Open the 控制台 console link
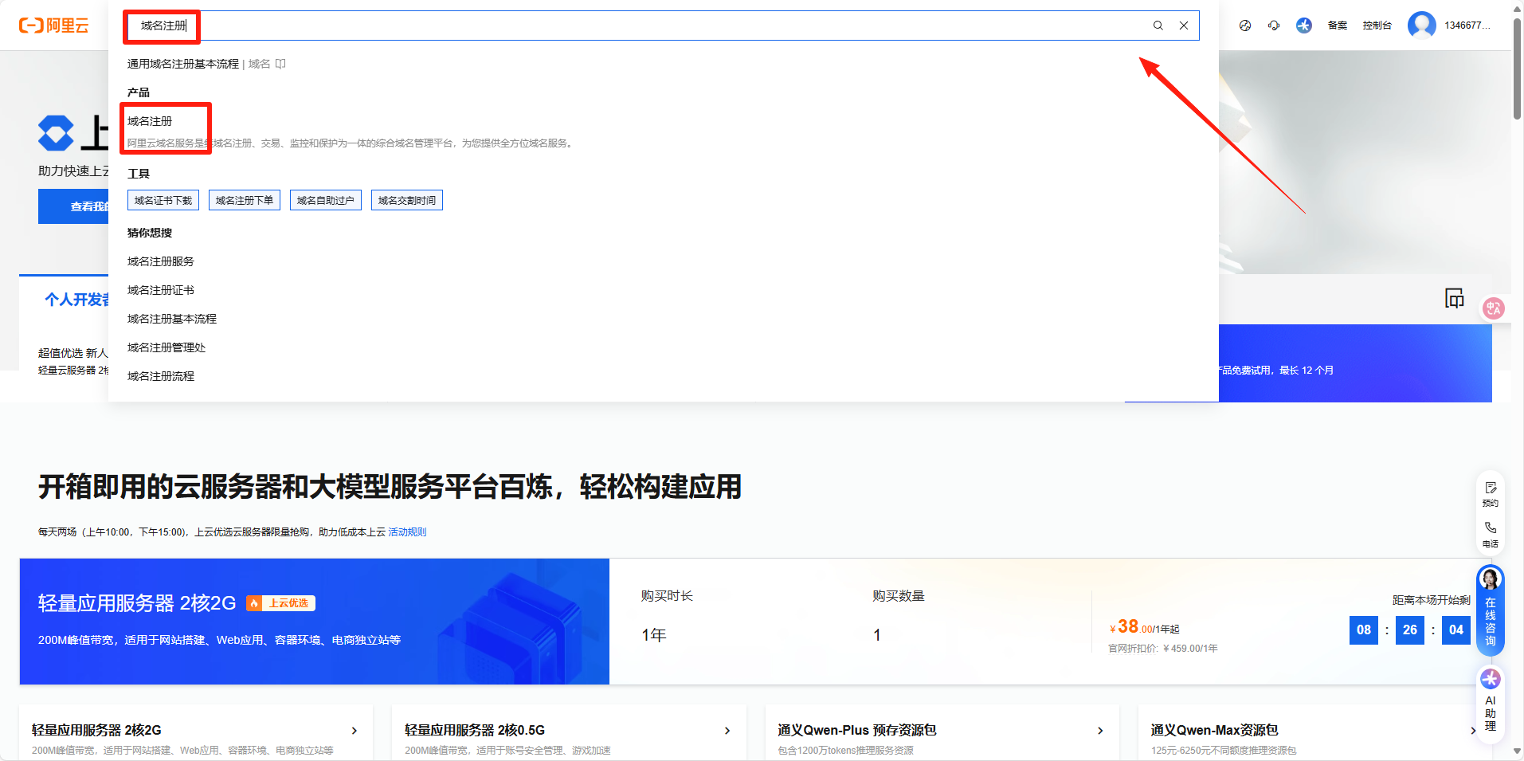 tap(1377, 25)
